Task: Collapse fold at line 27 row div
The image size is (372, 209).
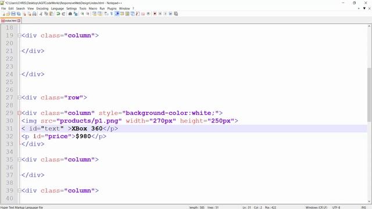Action: click(19, 98)
